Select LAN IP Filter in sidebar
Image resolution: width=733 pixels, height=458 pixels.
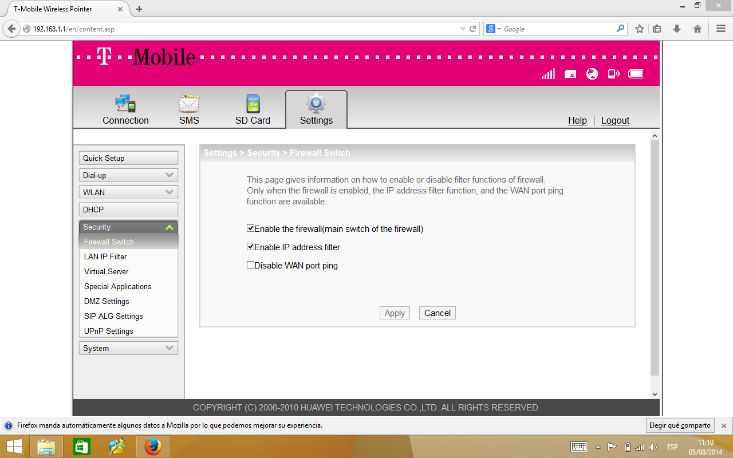tap(105, 256)
